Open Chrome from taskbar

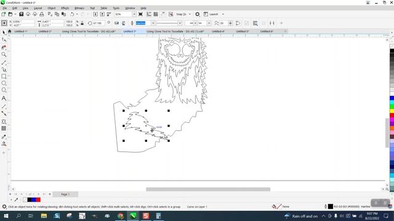(x=121, y=216)
